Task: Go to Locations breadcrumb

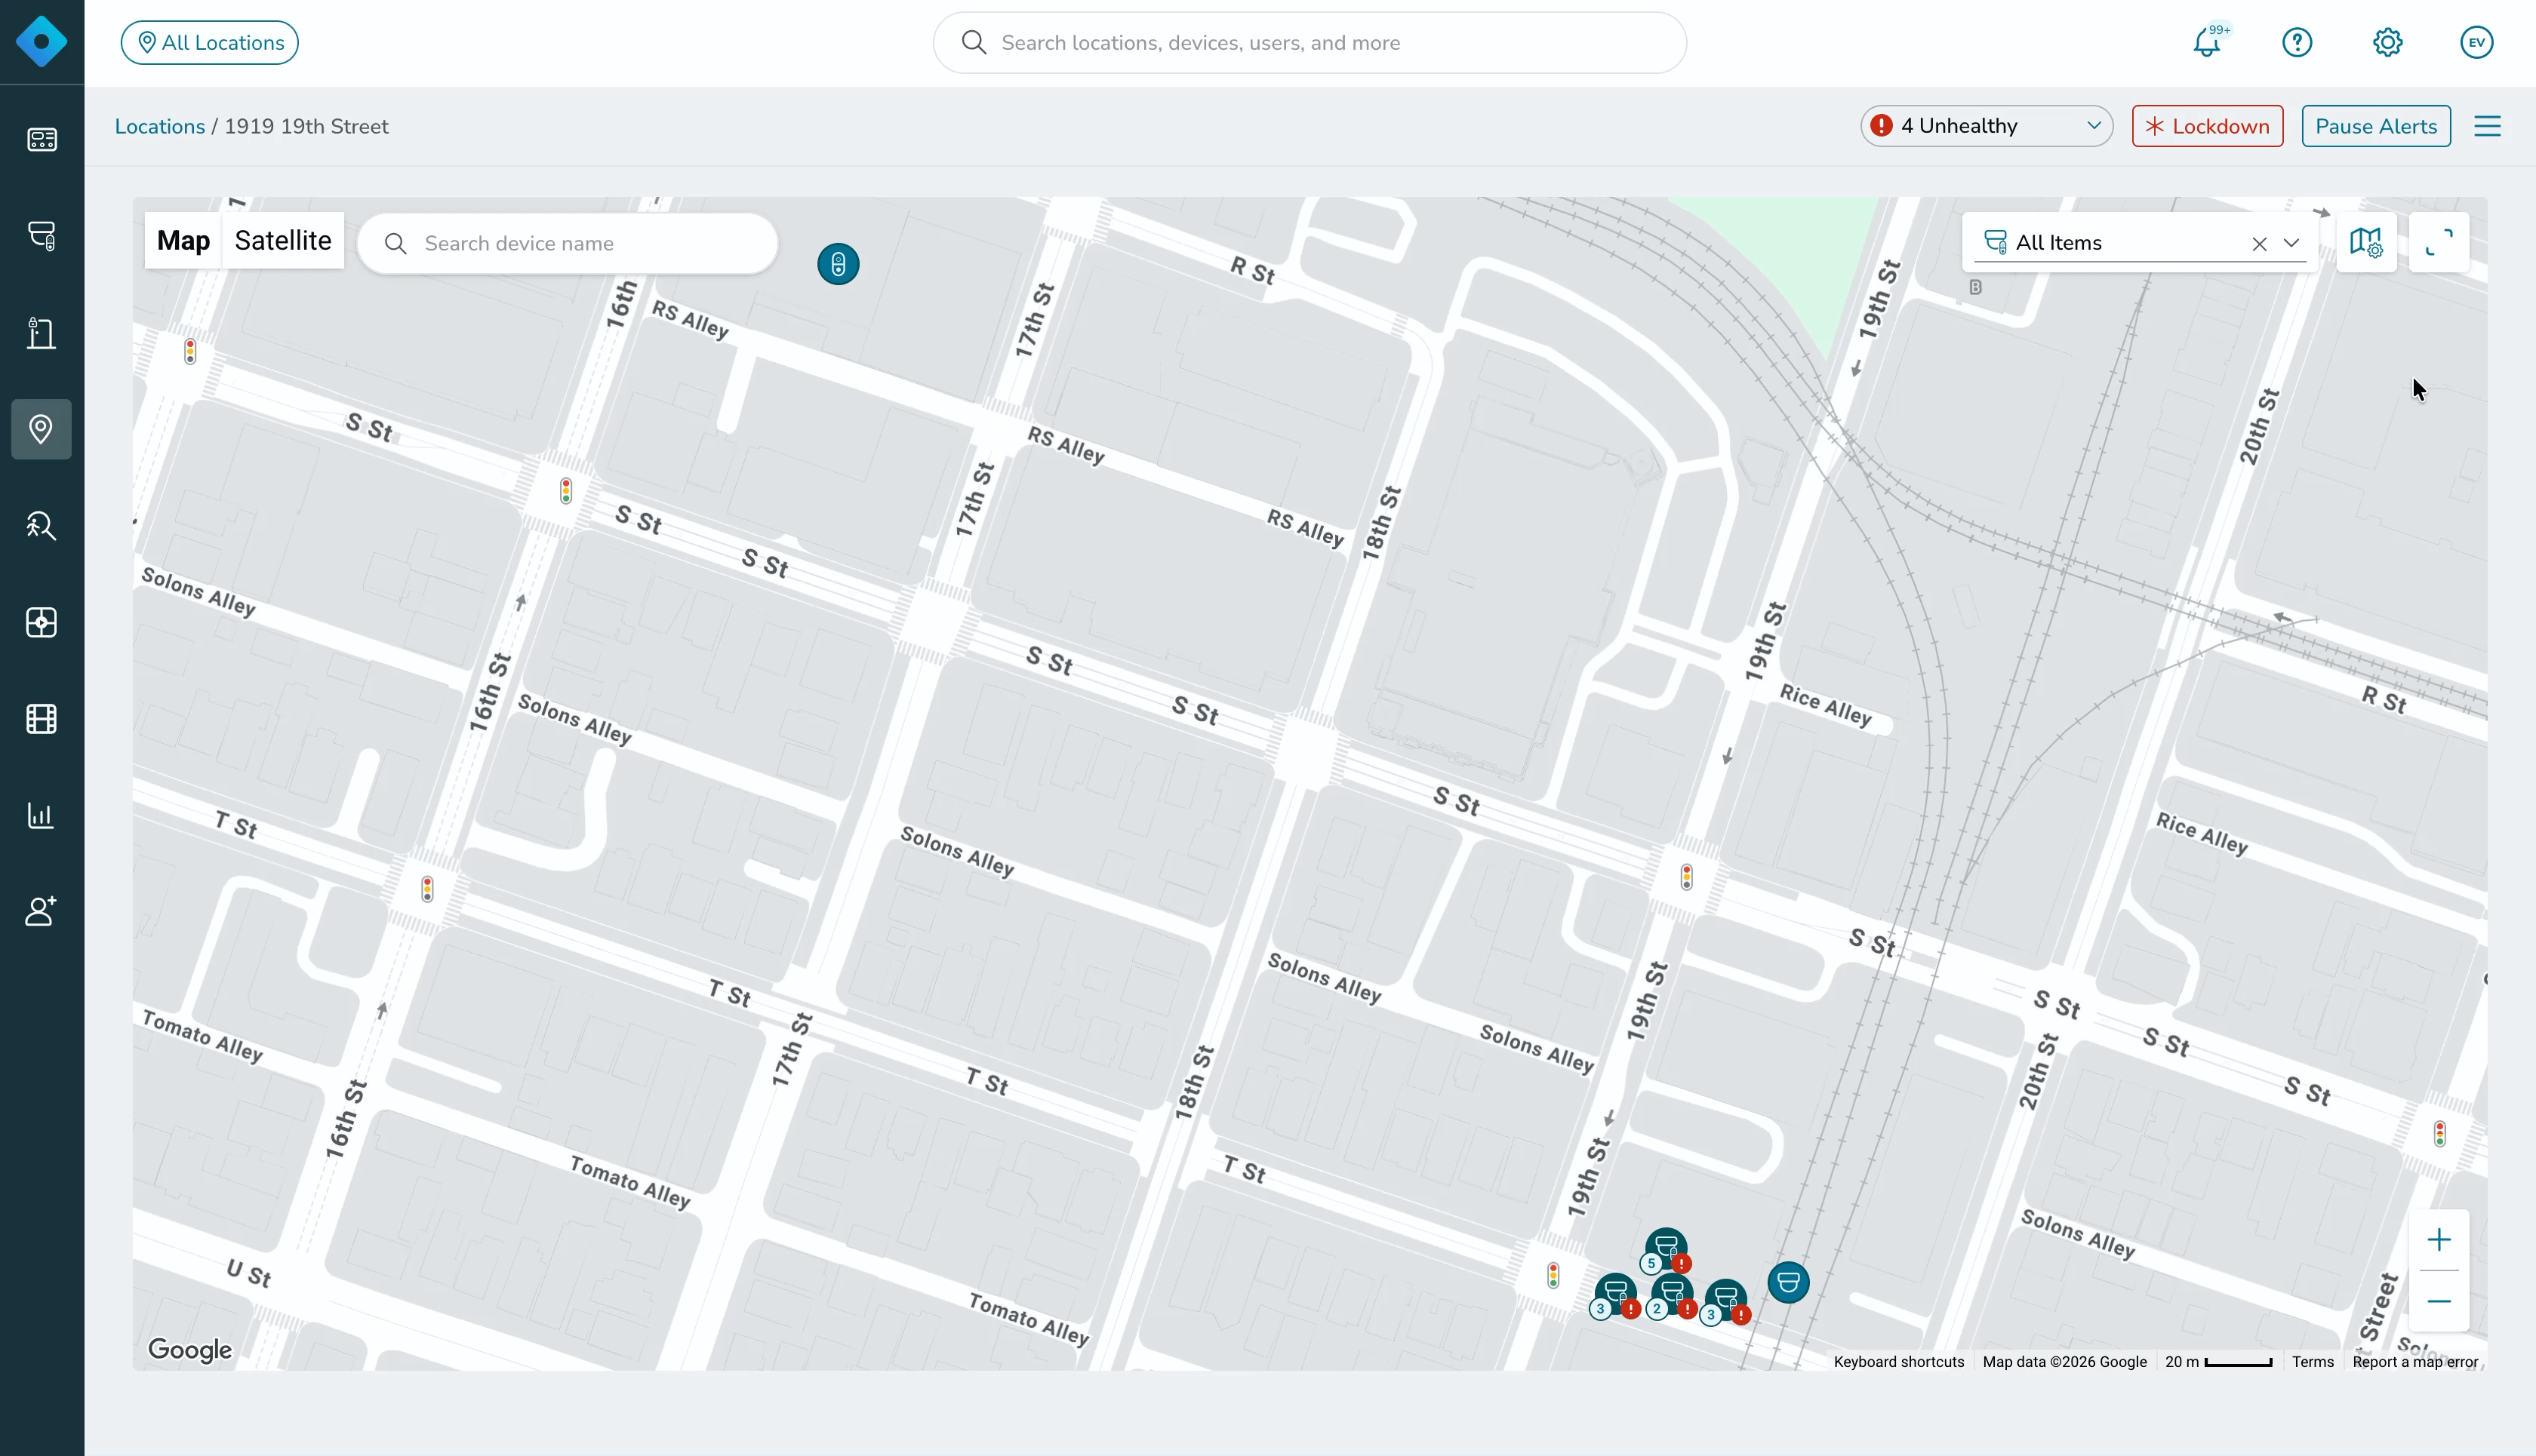Action: click(x=160, y=126)
